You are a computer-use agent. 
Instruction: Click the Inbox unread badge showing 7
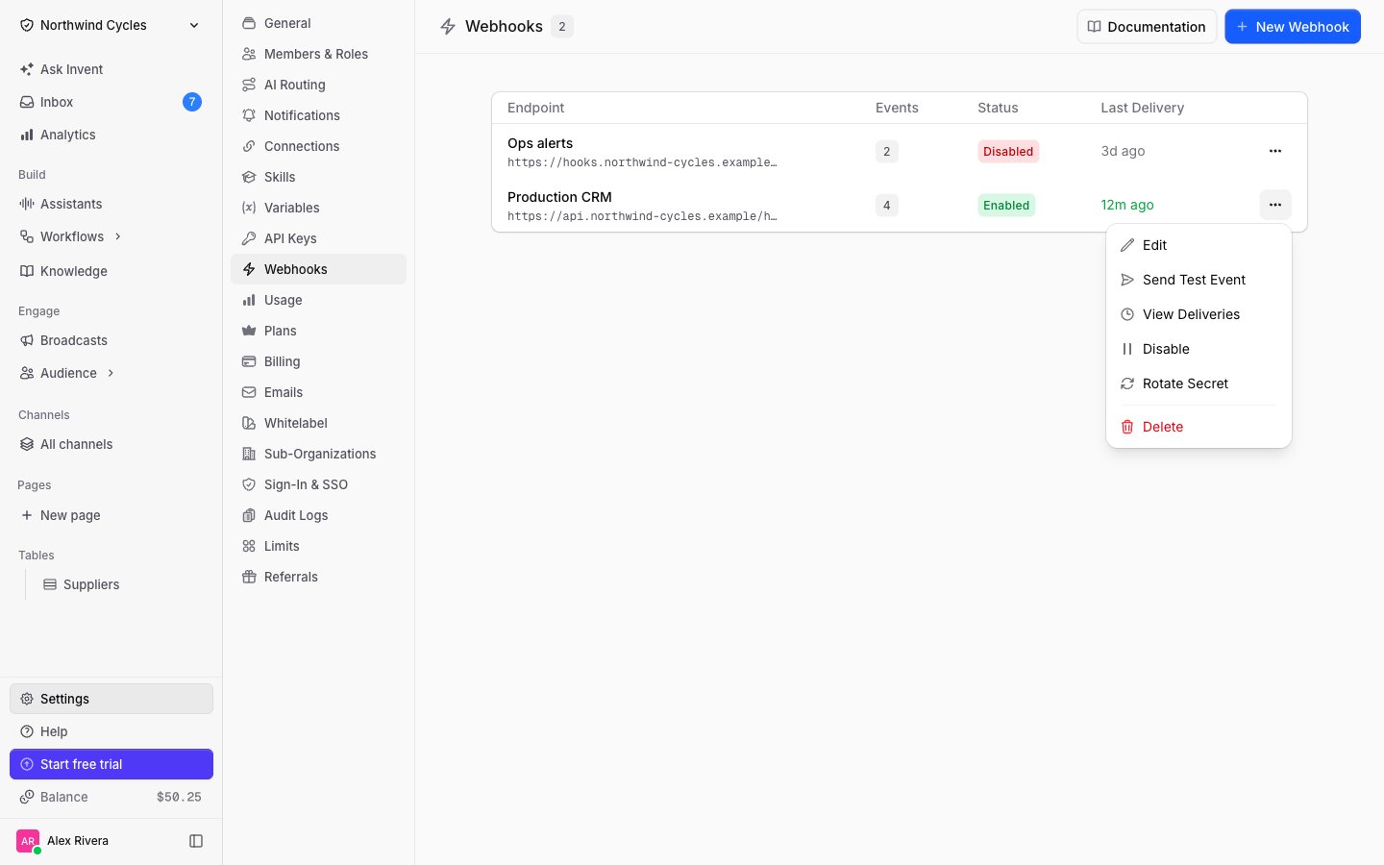pos(192,102)
